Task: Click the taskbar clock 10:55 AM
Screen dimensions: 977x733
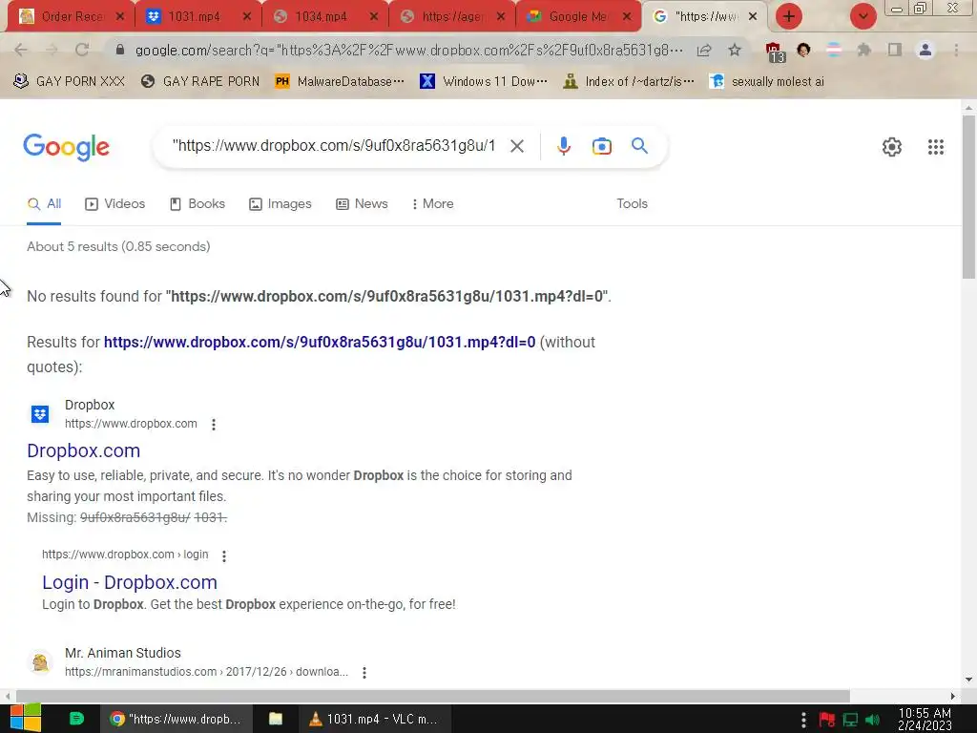Action: pos(925,720)
